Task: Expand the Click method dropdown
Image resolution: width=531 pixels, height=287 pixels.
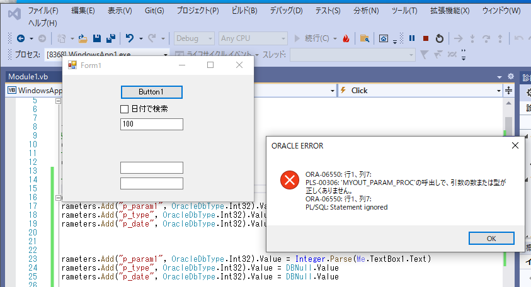Action: coord(498,91)
